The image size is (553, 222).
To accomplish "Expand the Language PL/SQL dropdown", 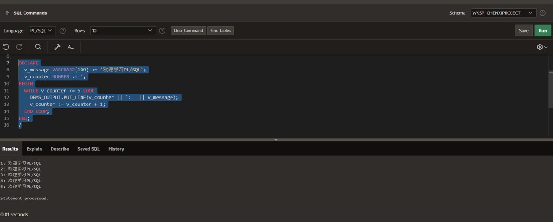I will (x=42, y=31).
